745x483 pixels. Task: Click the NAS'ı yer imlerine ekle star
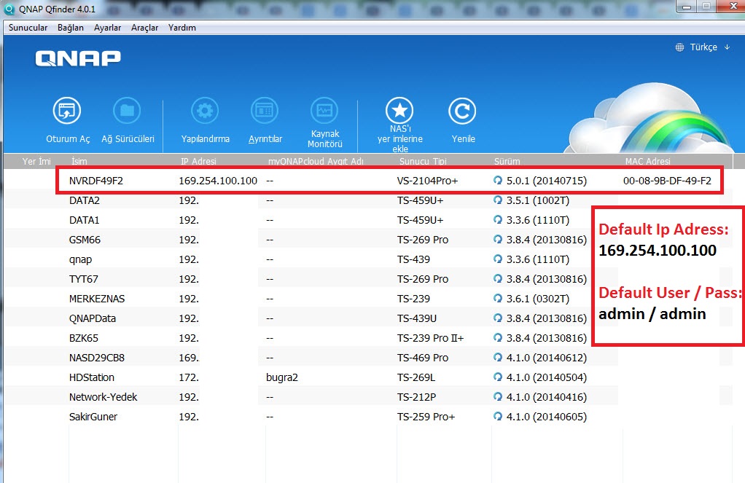pyautogui.click(x=399, y=111)
